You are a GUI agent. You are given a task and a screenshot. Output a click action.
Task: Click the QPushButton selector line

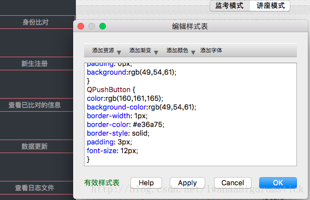[111, 89]
